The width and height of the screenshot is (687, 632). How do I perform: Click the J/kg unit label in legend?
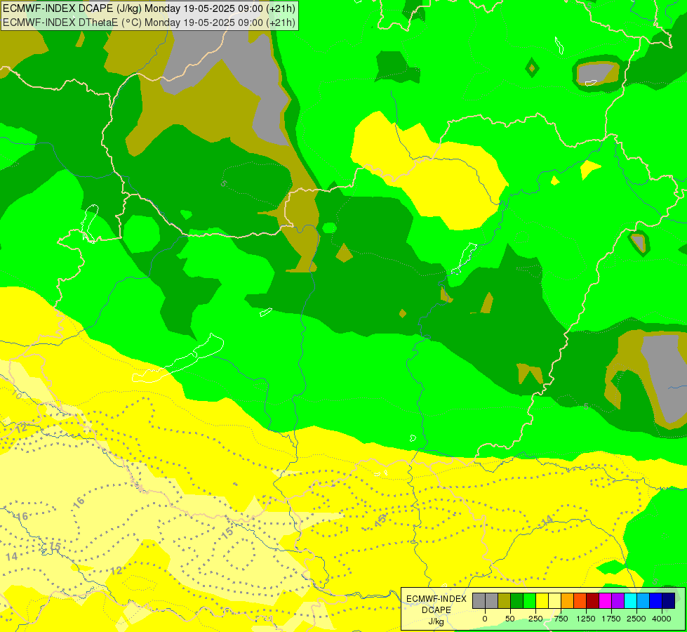[x=436, y=622]
